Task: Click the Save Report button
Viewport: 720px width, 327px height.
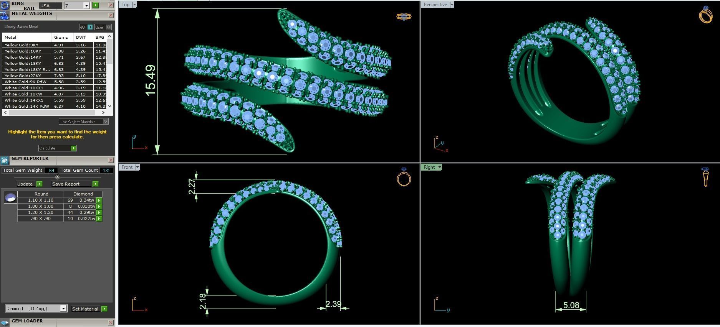Action: click(x=72, y=184)
